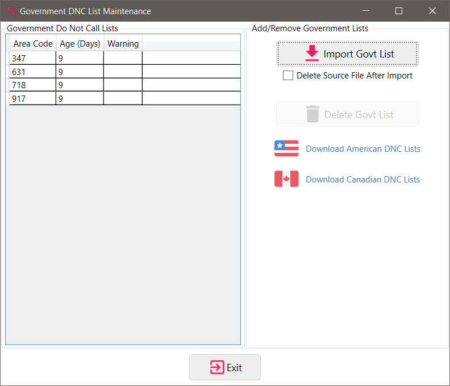Select the area code 347 row
The image size is (450, 386).
tap(32, 58)
